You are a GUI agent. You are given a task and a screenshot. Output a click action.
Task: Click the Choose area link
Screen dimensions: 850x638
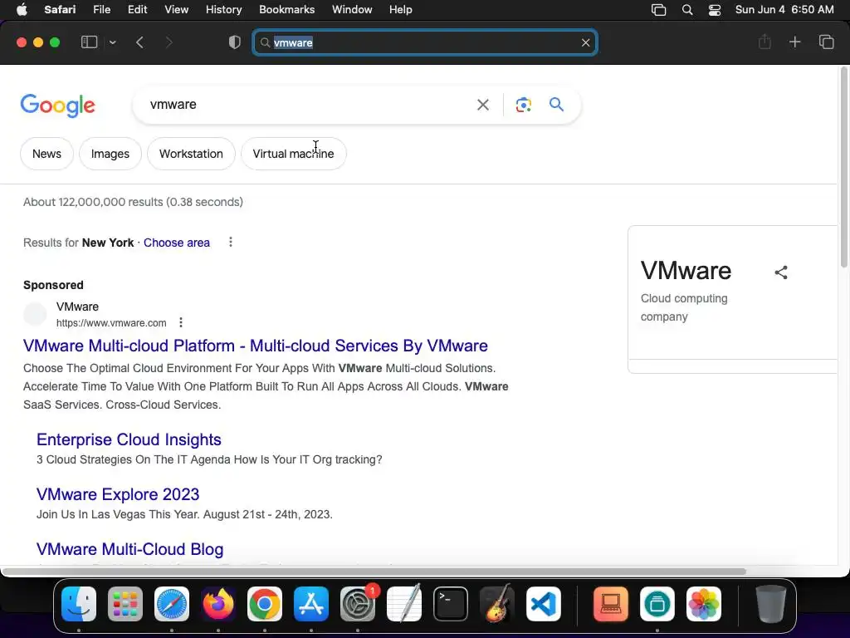point(177,243)
